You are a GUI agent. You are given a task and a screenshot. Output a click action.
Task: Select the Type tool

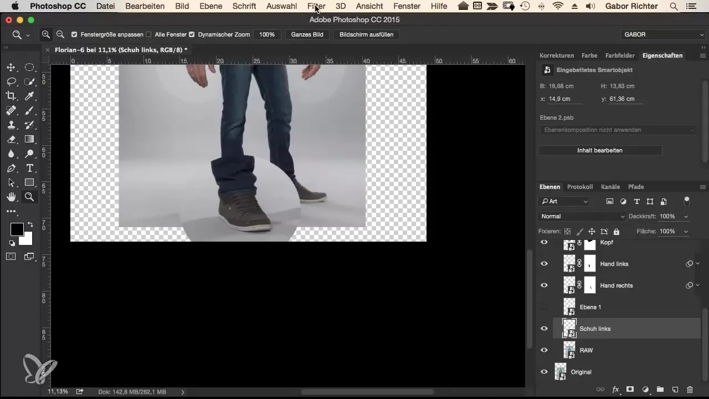29,168
